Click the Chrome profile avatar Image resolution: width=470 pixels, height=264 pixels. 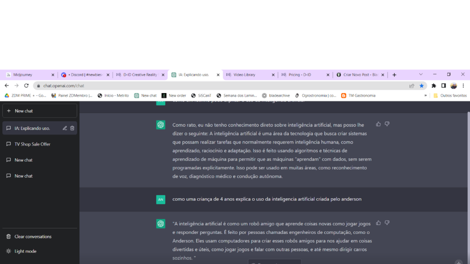[x=454, y=85]
